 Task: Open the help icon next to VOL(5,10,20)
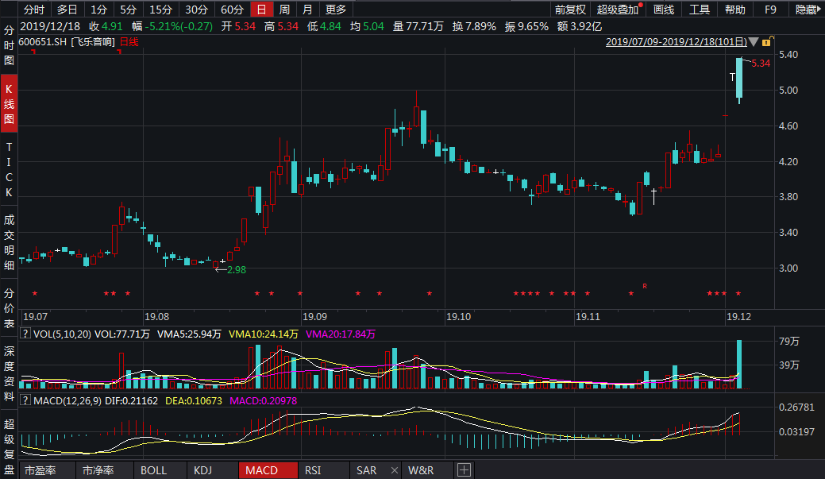[x=25, y=334]
